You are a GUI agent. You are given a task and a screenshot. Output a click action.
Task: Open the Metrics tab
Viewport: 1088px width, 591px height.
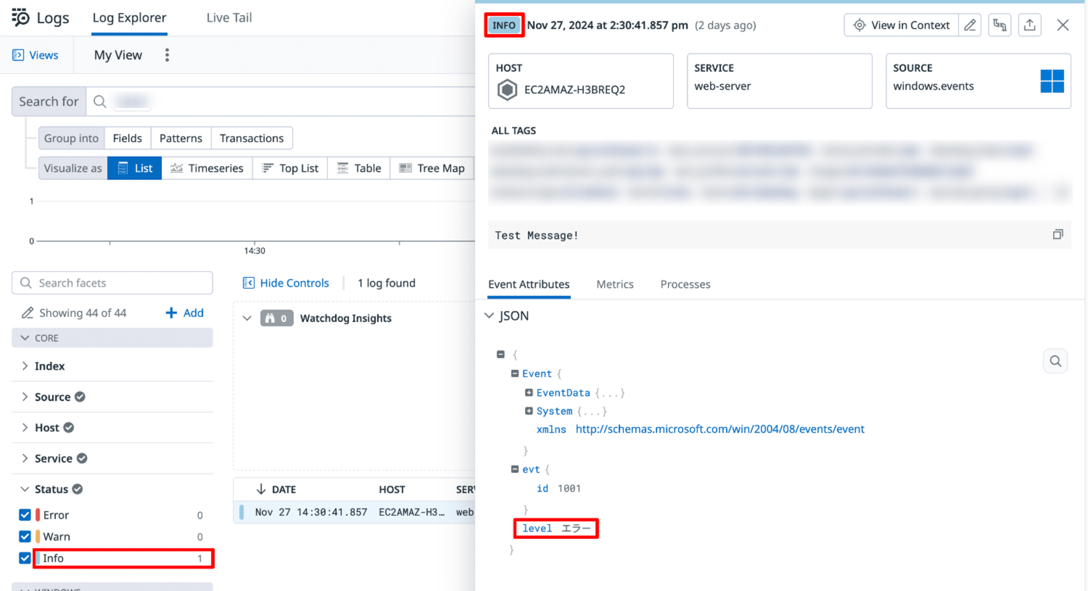click(615, 284)
